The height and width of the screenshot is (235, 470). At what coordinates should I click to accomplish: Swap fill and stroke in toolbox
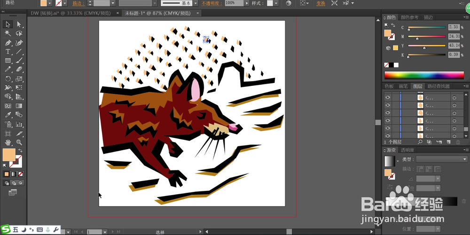(20, 151)
